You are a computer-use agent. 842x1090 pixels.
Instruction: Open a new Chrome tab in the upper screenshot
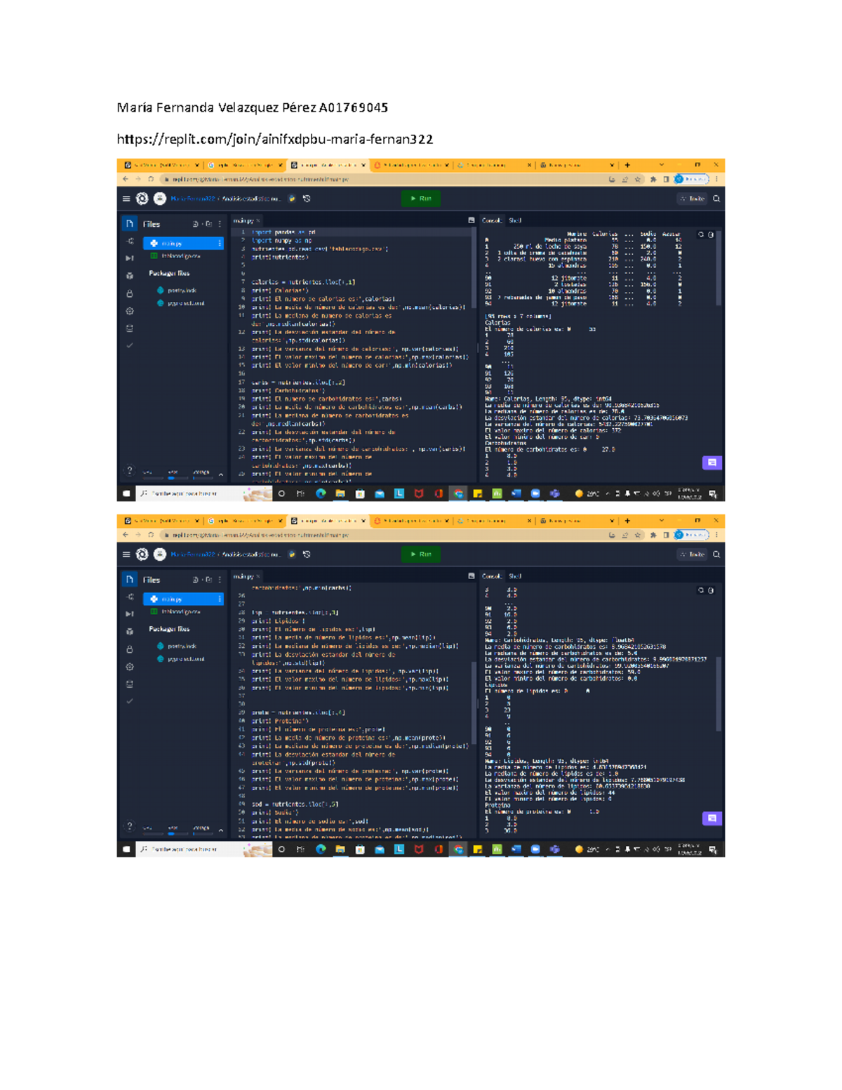click(627, 166)
